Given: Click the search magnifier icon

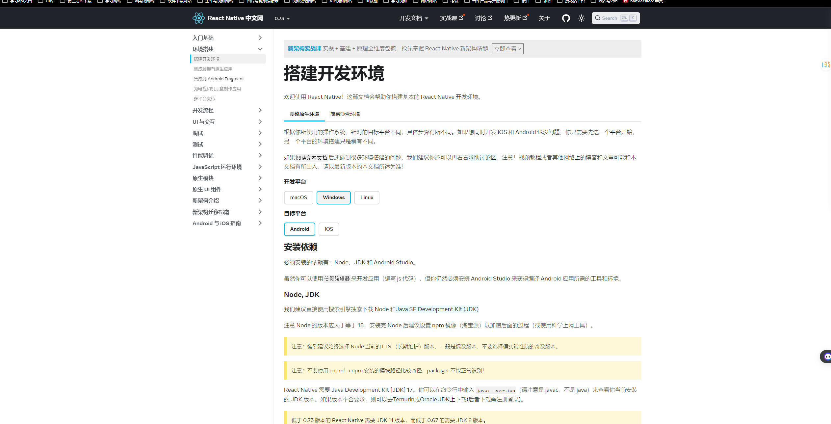Looking at the screenshot, I should coord(598,18).
